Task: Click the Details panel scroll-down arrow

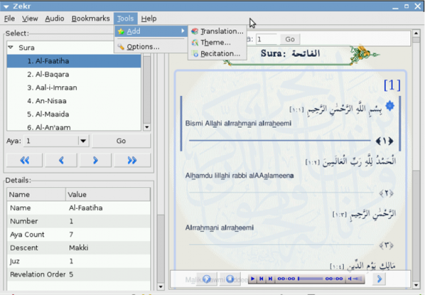Action: [160, 286]
